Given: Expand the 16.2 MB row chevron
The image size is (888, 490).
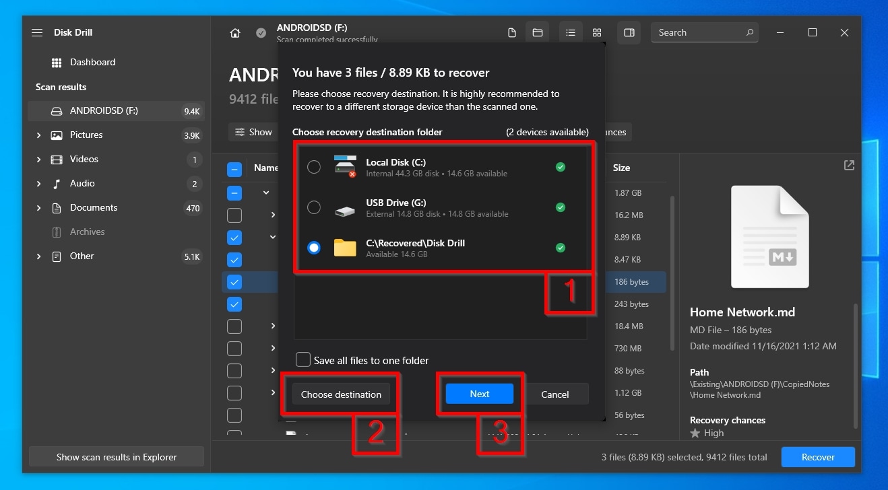Looking at the screenshot, I should pyautogui.click(x=273, y=215).
